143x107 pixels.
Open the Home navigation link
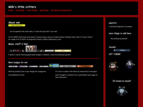(x=11, y=10)
